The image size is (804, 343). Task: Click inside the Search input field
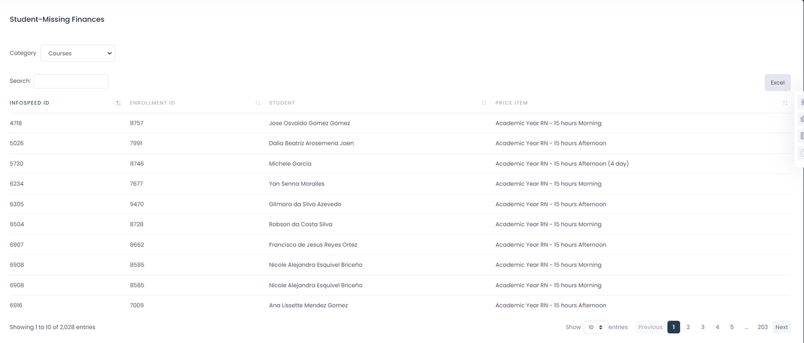point(71,82)
